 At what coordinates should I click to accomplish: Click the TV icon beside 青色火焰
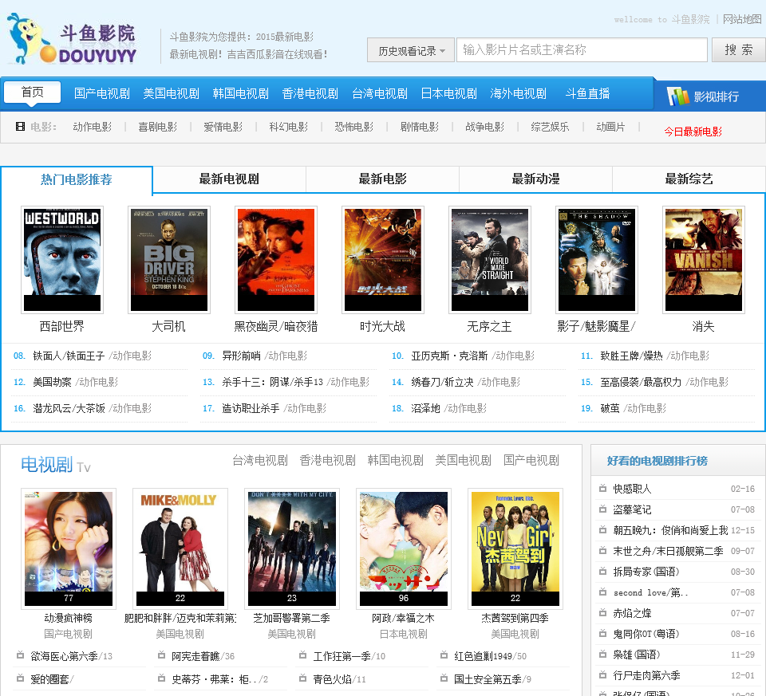point(303,678)
